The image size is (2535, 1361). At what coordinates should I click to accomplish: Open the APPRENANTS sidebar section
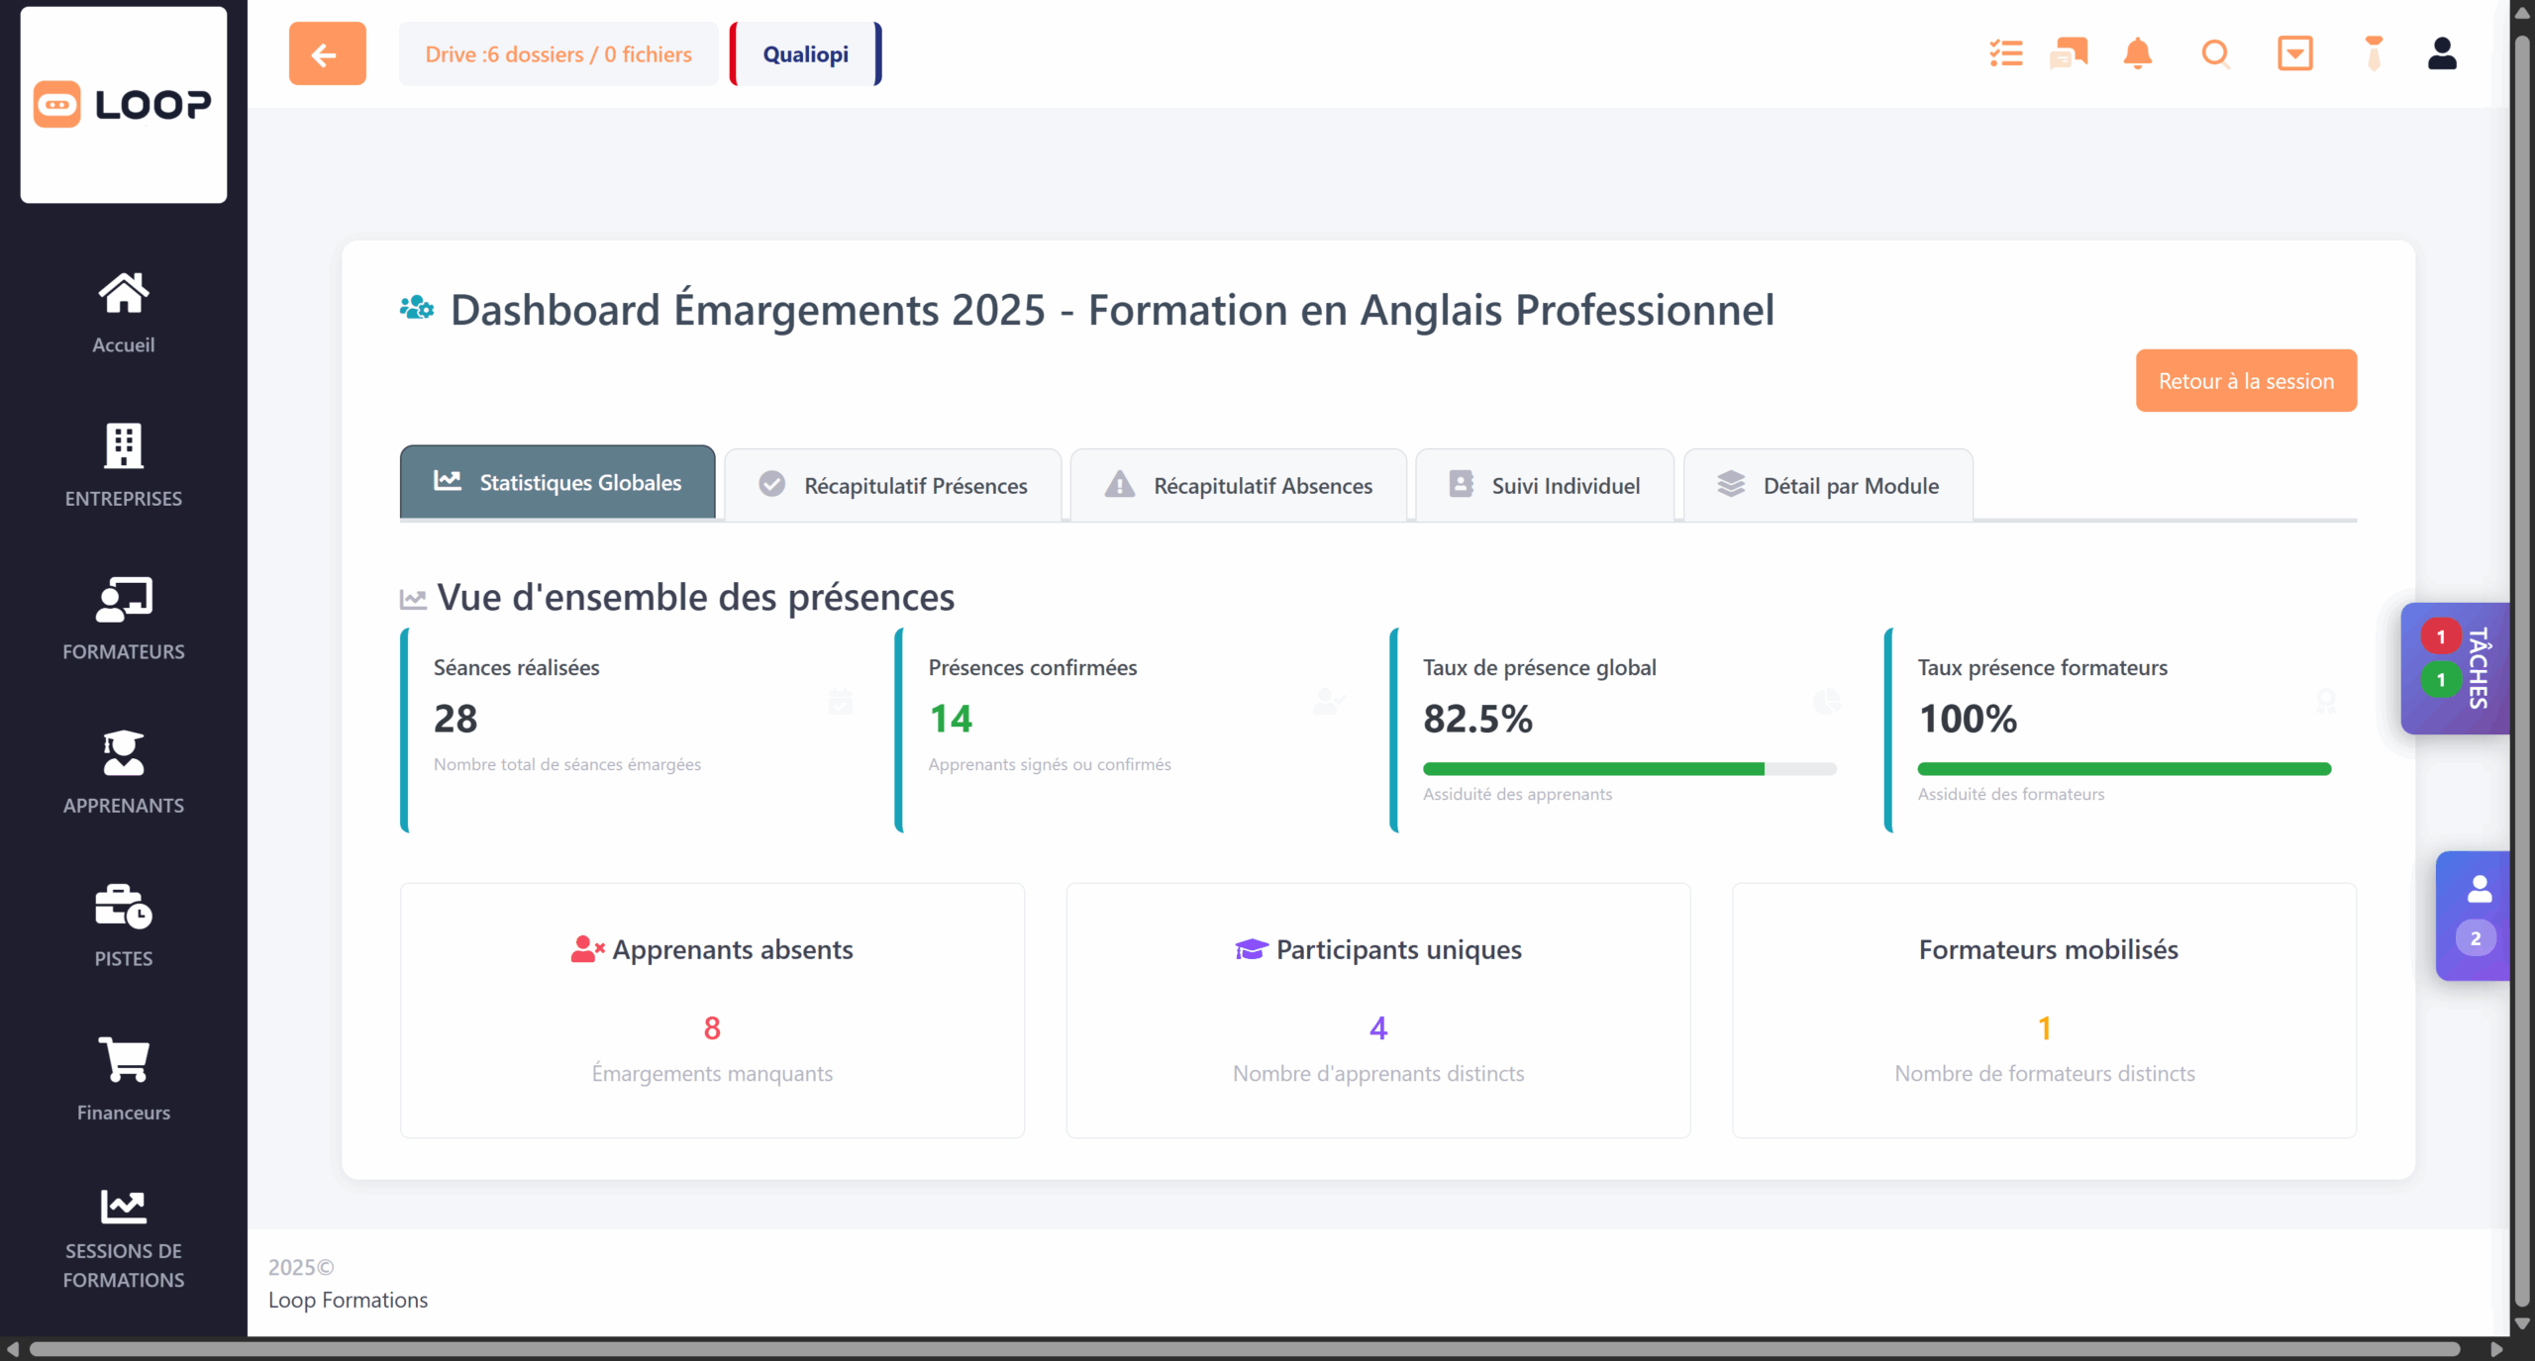(x=124, y=772)
